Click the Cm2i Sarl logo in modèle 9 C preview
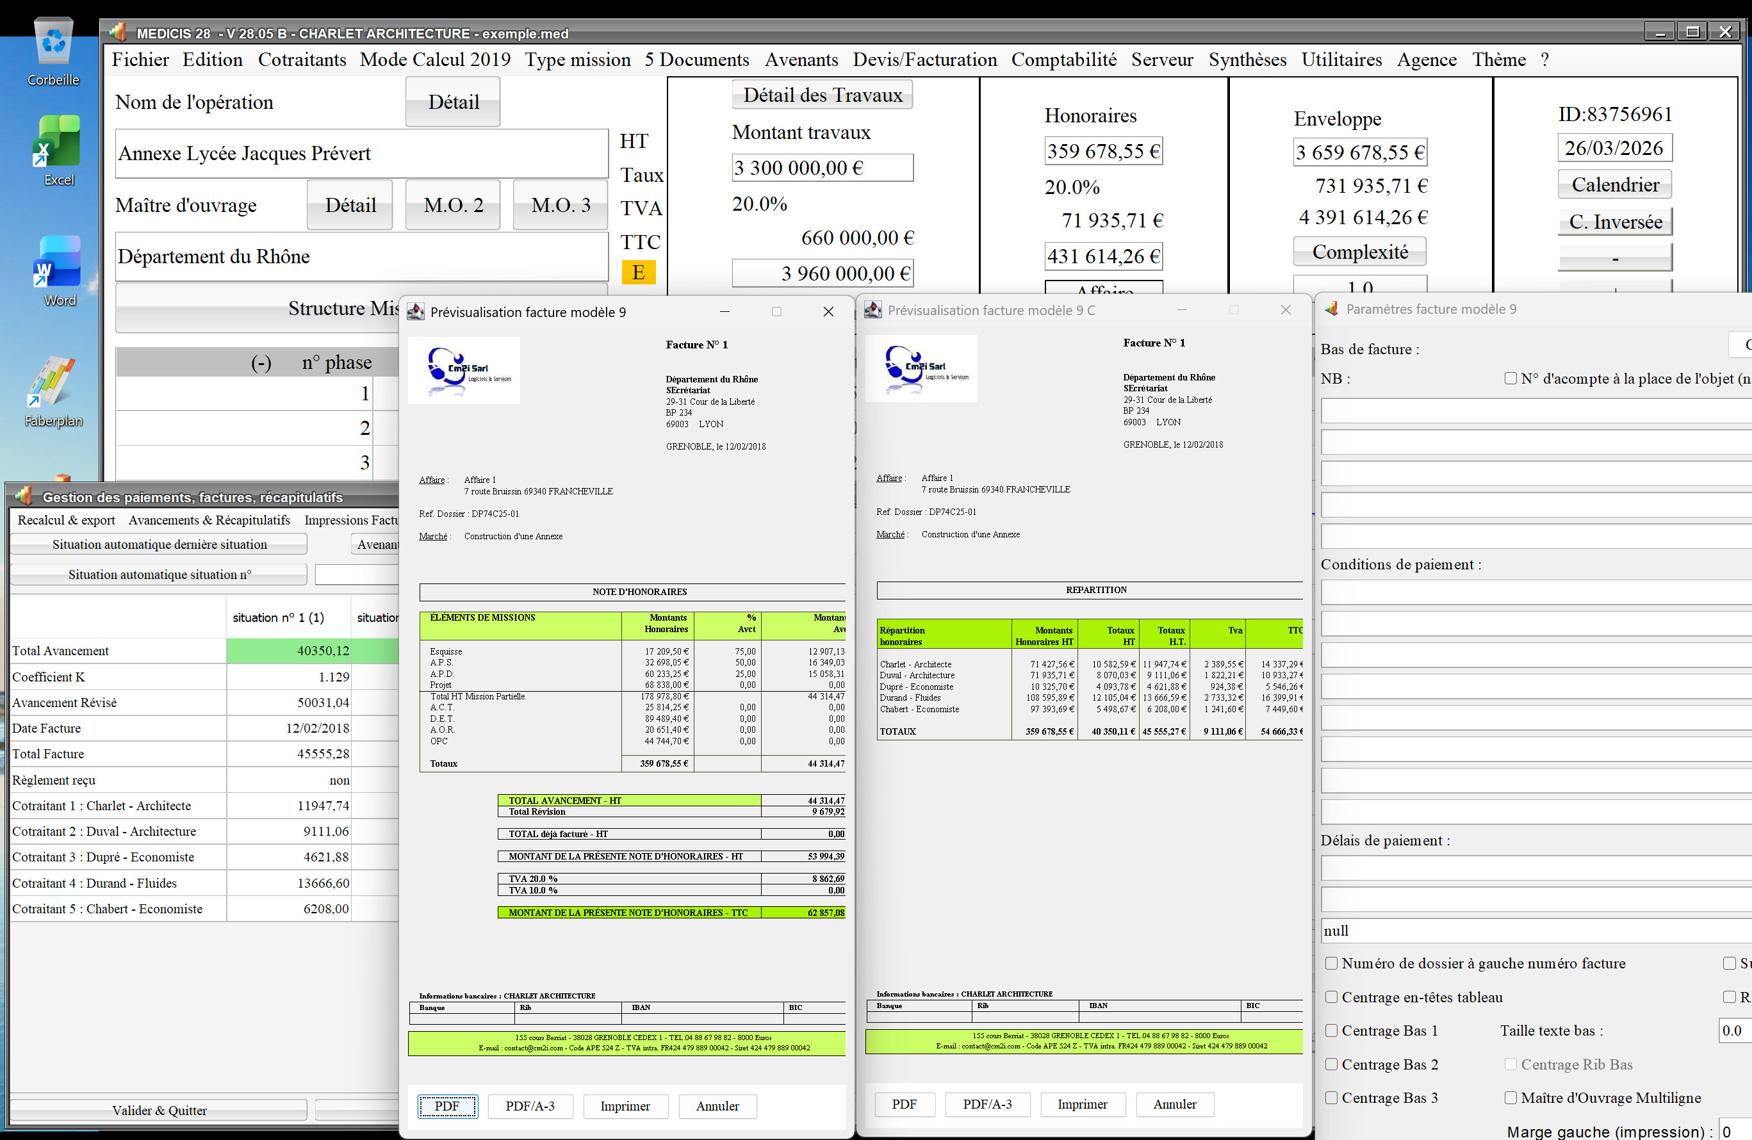The width and height of the screenshot is (1752, 1140). pyautogui.click(x=922, y=369)
